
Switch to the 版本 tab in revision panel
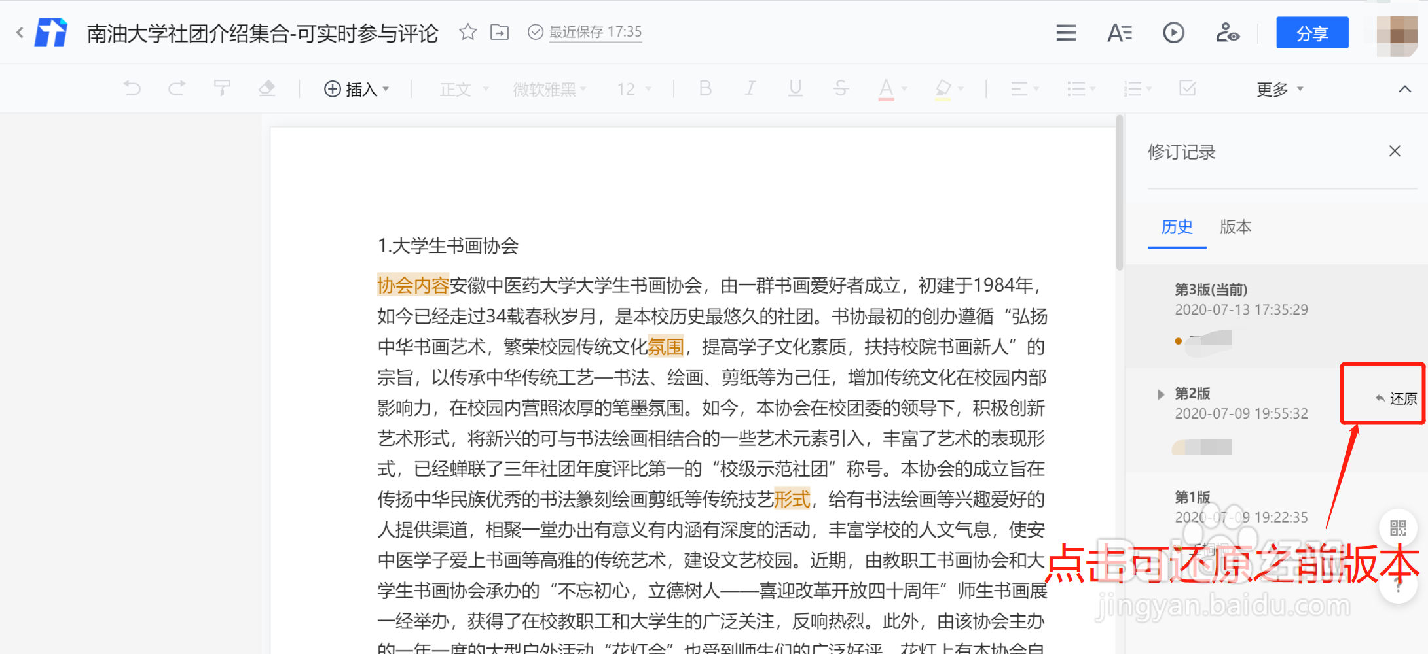1235,227
